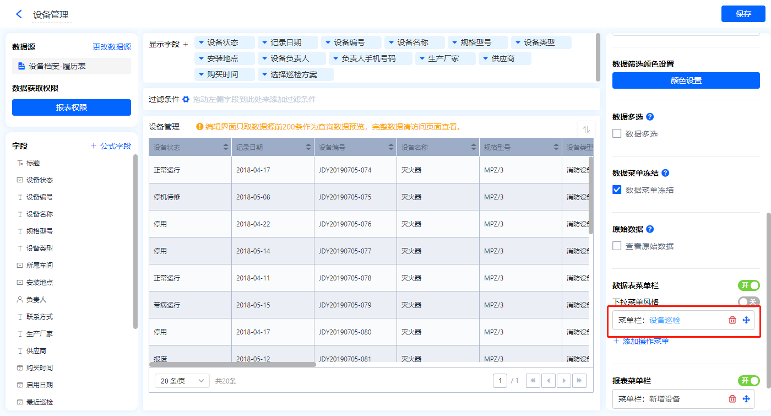
Task: Click the gear icon beside 过滤条件
Action: [186, 99]
